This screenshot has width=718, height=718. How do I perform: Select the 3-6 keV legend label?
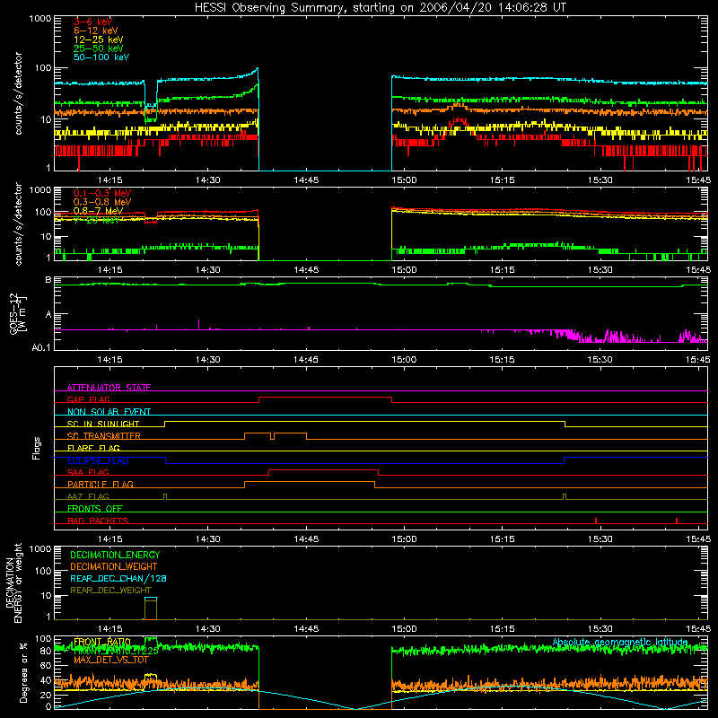tap(93, 22)
